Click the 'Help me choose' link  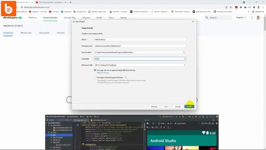point(103,73)
